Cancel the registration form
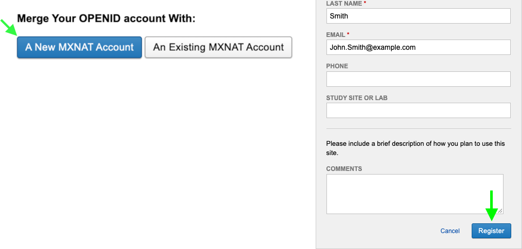 point(450,231)
